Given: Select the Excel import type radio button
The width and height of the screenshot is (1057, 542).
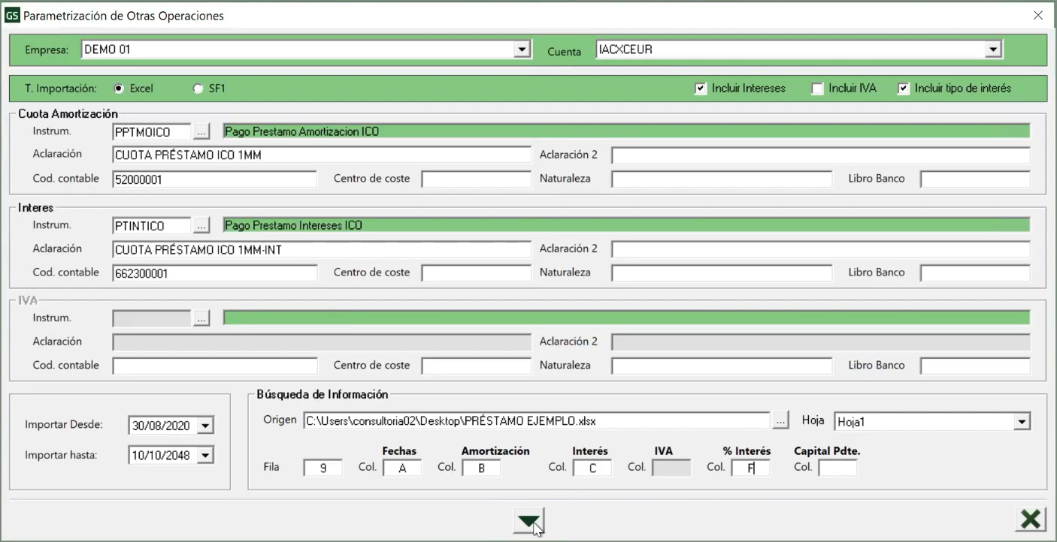Looking at the screenshot, I should 119,89.
